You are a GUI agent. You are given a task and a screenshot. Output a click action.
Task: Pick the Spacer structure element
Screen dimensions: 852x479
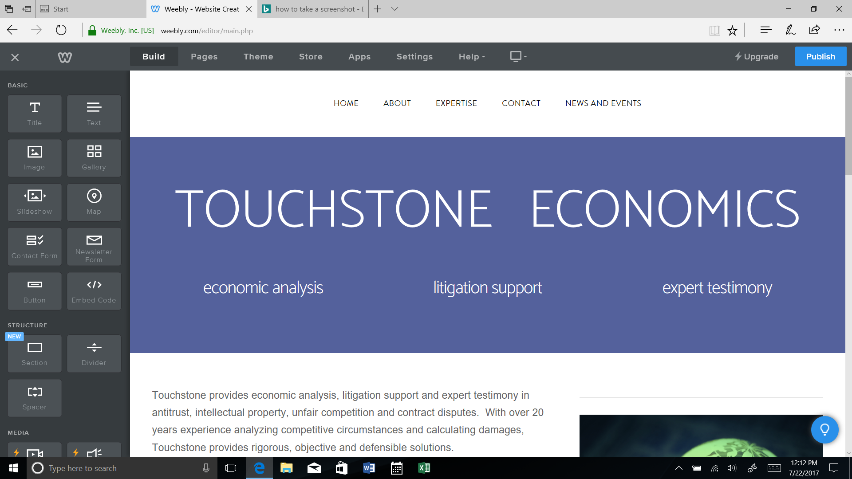pyautogui.click(x=35, y=398)
